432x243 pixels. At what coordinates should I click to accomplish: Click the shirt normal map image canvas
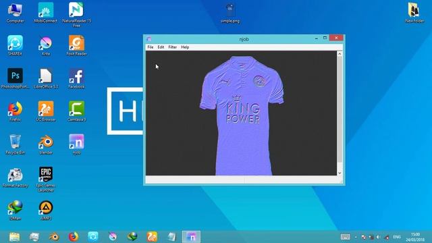(241, 113)
